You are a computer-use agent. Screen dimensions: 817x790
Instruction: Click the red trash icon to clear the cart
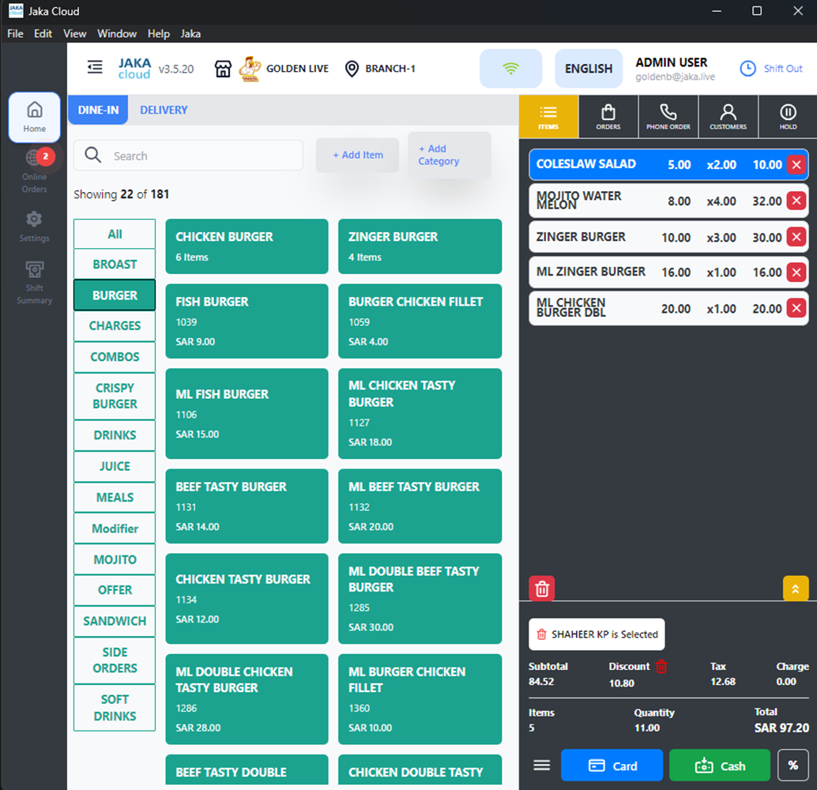542,589
